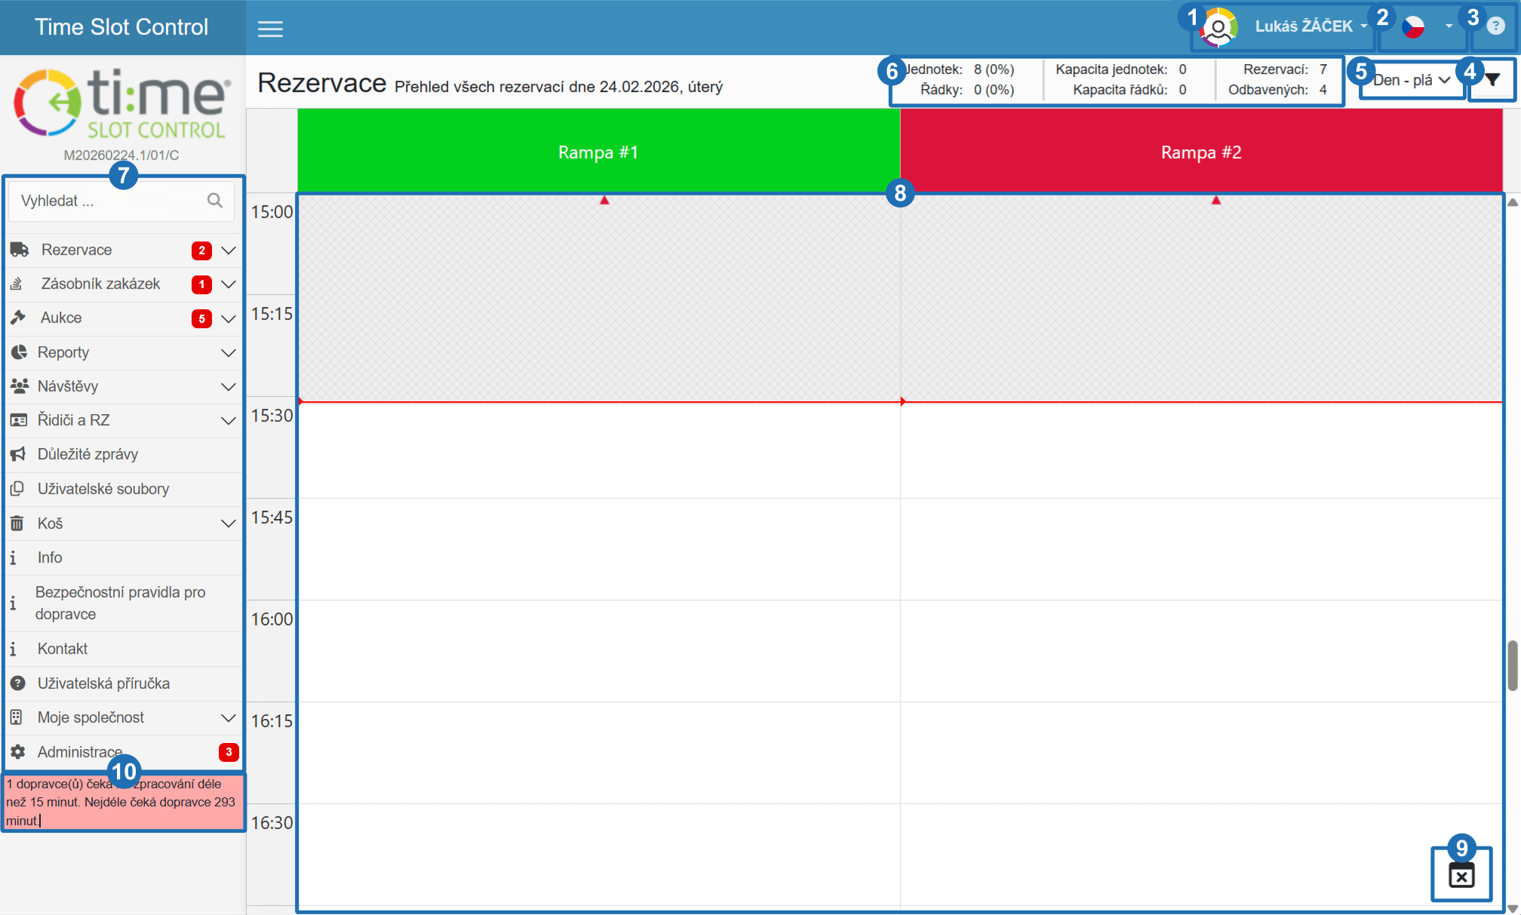Expand the Aukce menu chevron
Viewport: 1521px width, 915px height.
[229, 318]
